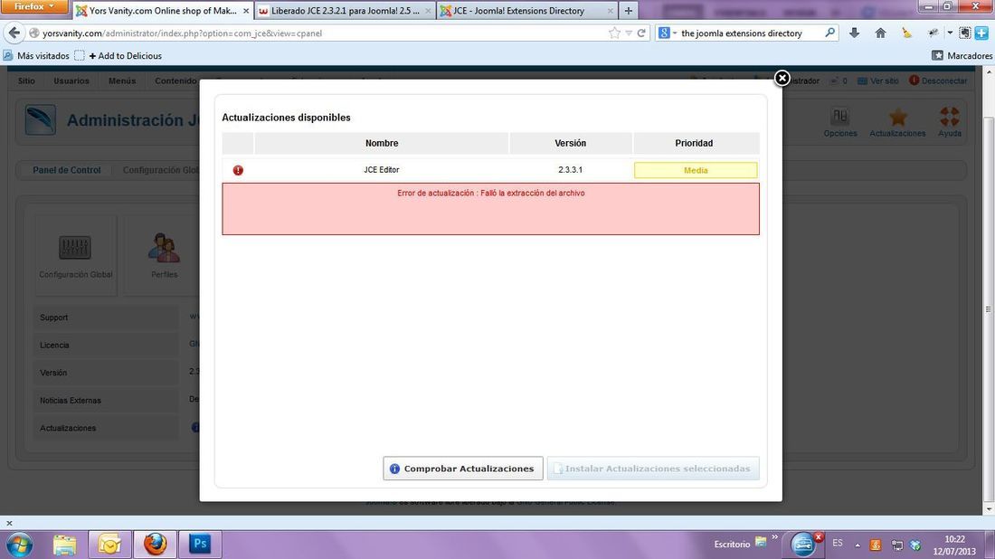Screen dimensions: 995x559
Task: Click the search magnifier icon
Action: (829, 33)
